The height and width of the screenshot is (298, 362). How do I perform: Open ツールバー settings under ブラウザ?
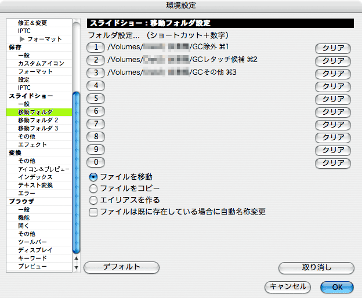click(32, 242)
